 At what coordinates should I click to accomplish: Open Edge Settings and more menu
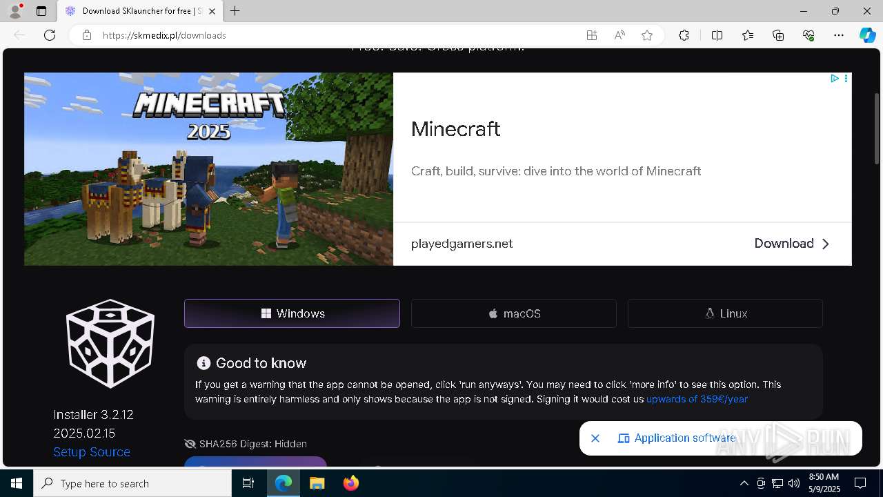coord(839,35)
